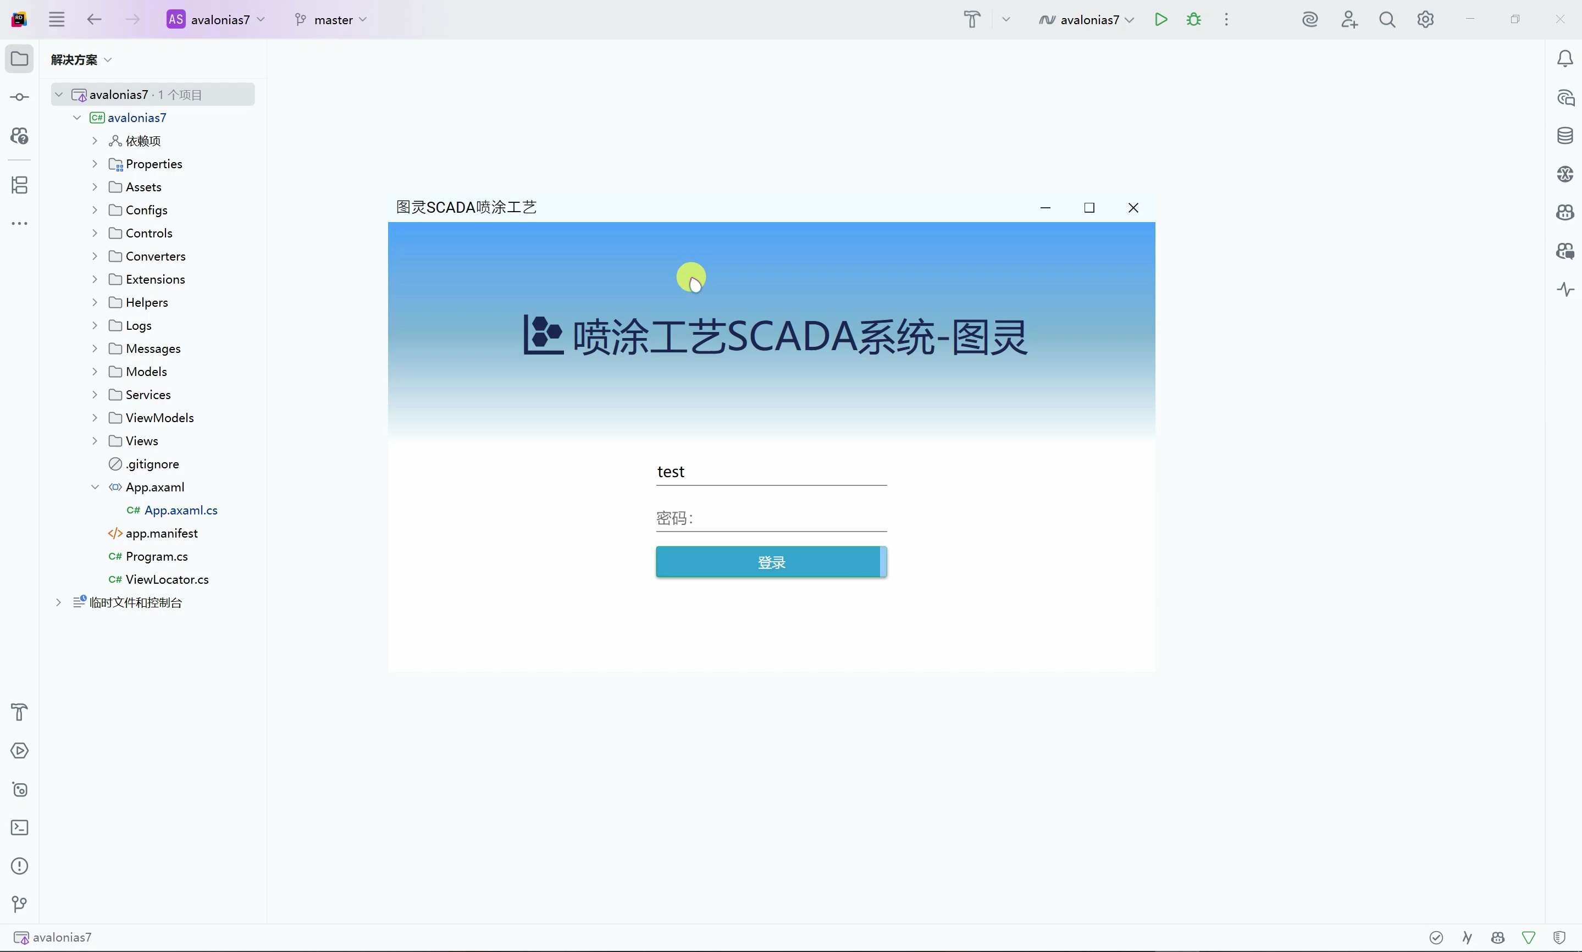
Task: Open the avalonias7 run configuration dropdown
Action: (1087, 19)
